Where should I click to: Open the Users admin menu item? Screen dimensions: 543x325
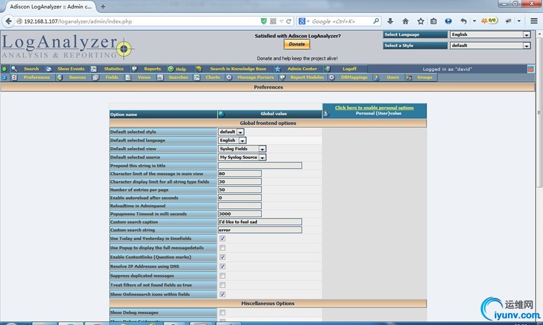(393, 78)
